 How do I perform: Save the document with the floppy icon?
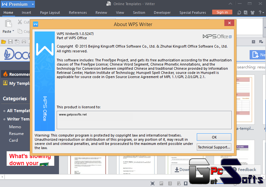point(10,42)
